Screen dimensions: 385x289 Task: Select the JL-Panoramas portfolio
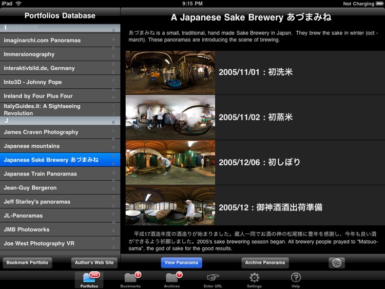coord(60,216)
